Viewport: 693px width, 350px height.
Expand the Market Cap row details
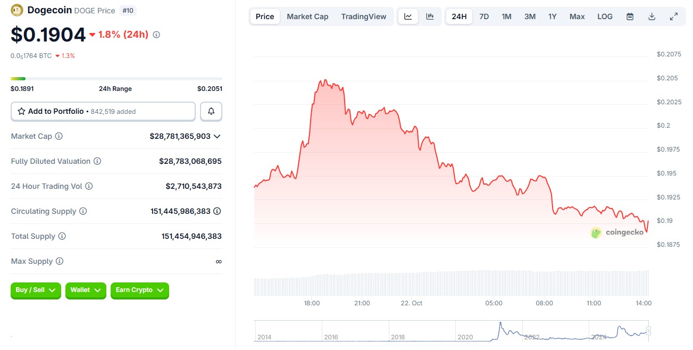(x=216, y=136)
